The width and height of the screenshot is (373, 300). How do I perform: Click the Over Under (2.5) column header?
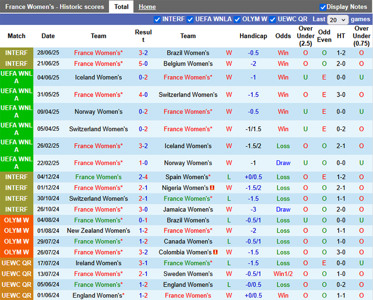pyautogui.click(x=306, y=36)
